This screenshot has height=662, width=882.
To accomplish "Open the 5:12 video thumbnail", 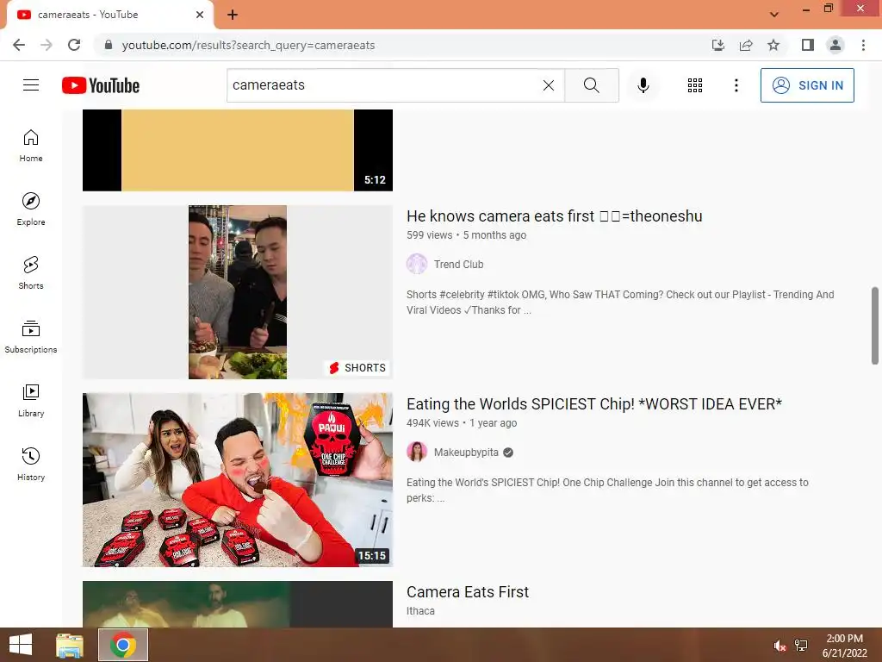I will 238,150.
